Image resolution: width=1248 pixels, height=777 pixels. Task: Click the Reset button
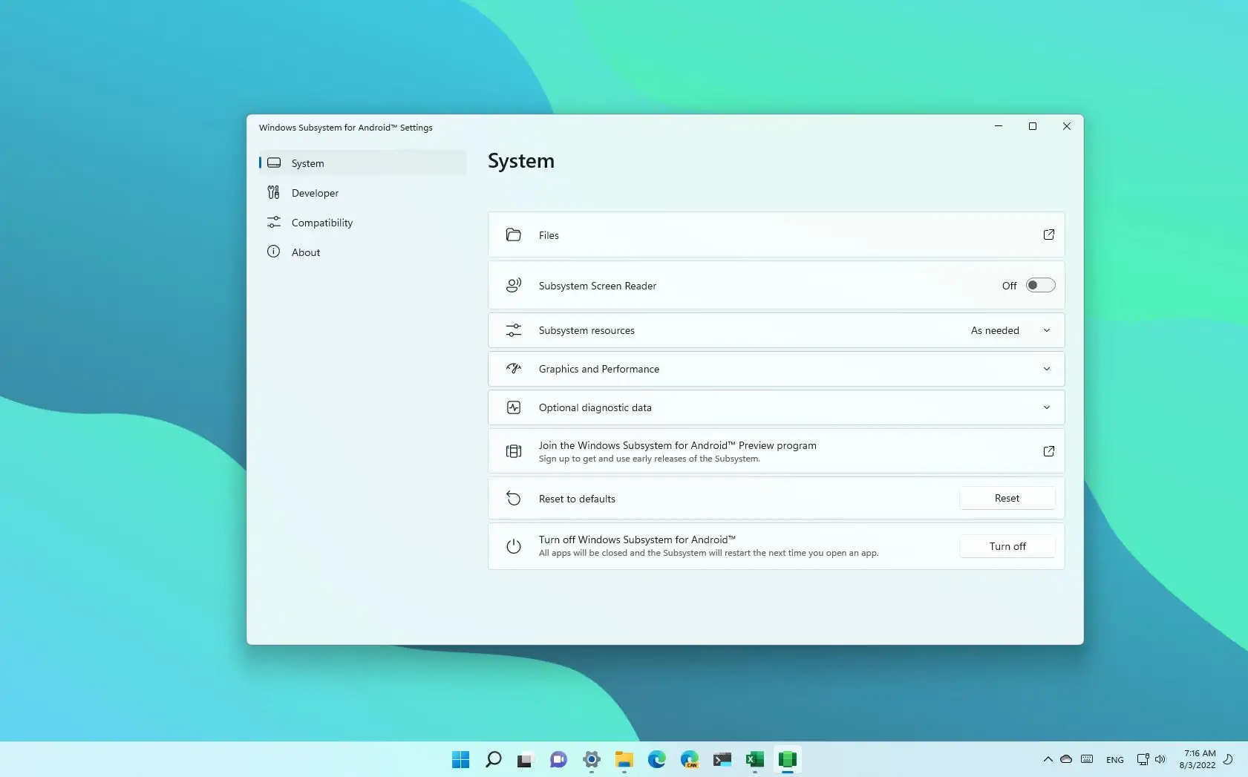(x=1007, y=498)
